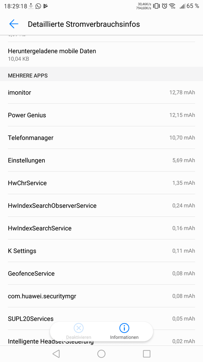Select the HwChrService item

point(101,183)
